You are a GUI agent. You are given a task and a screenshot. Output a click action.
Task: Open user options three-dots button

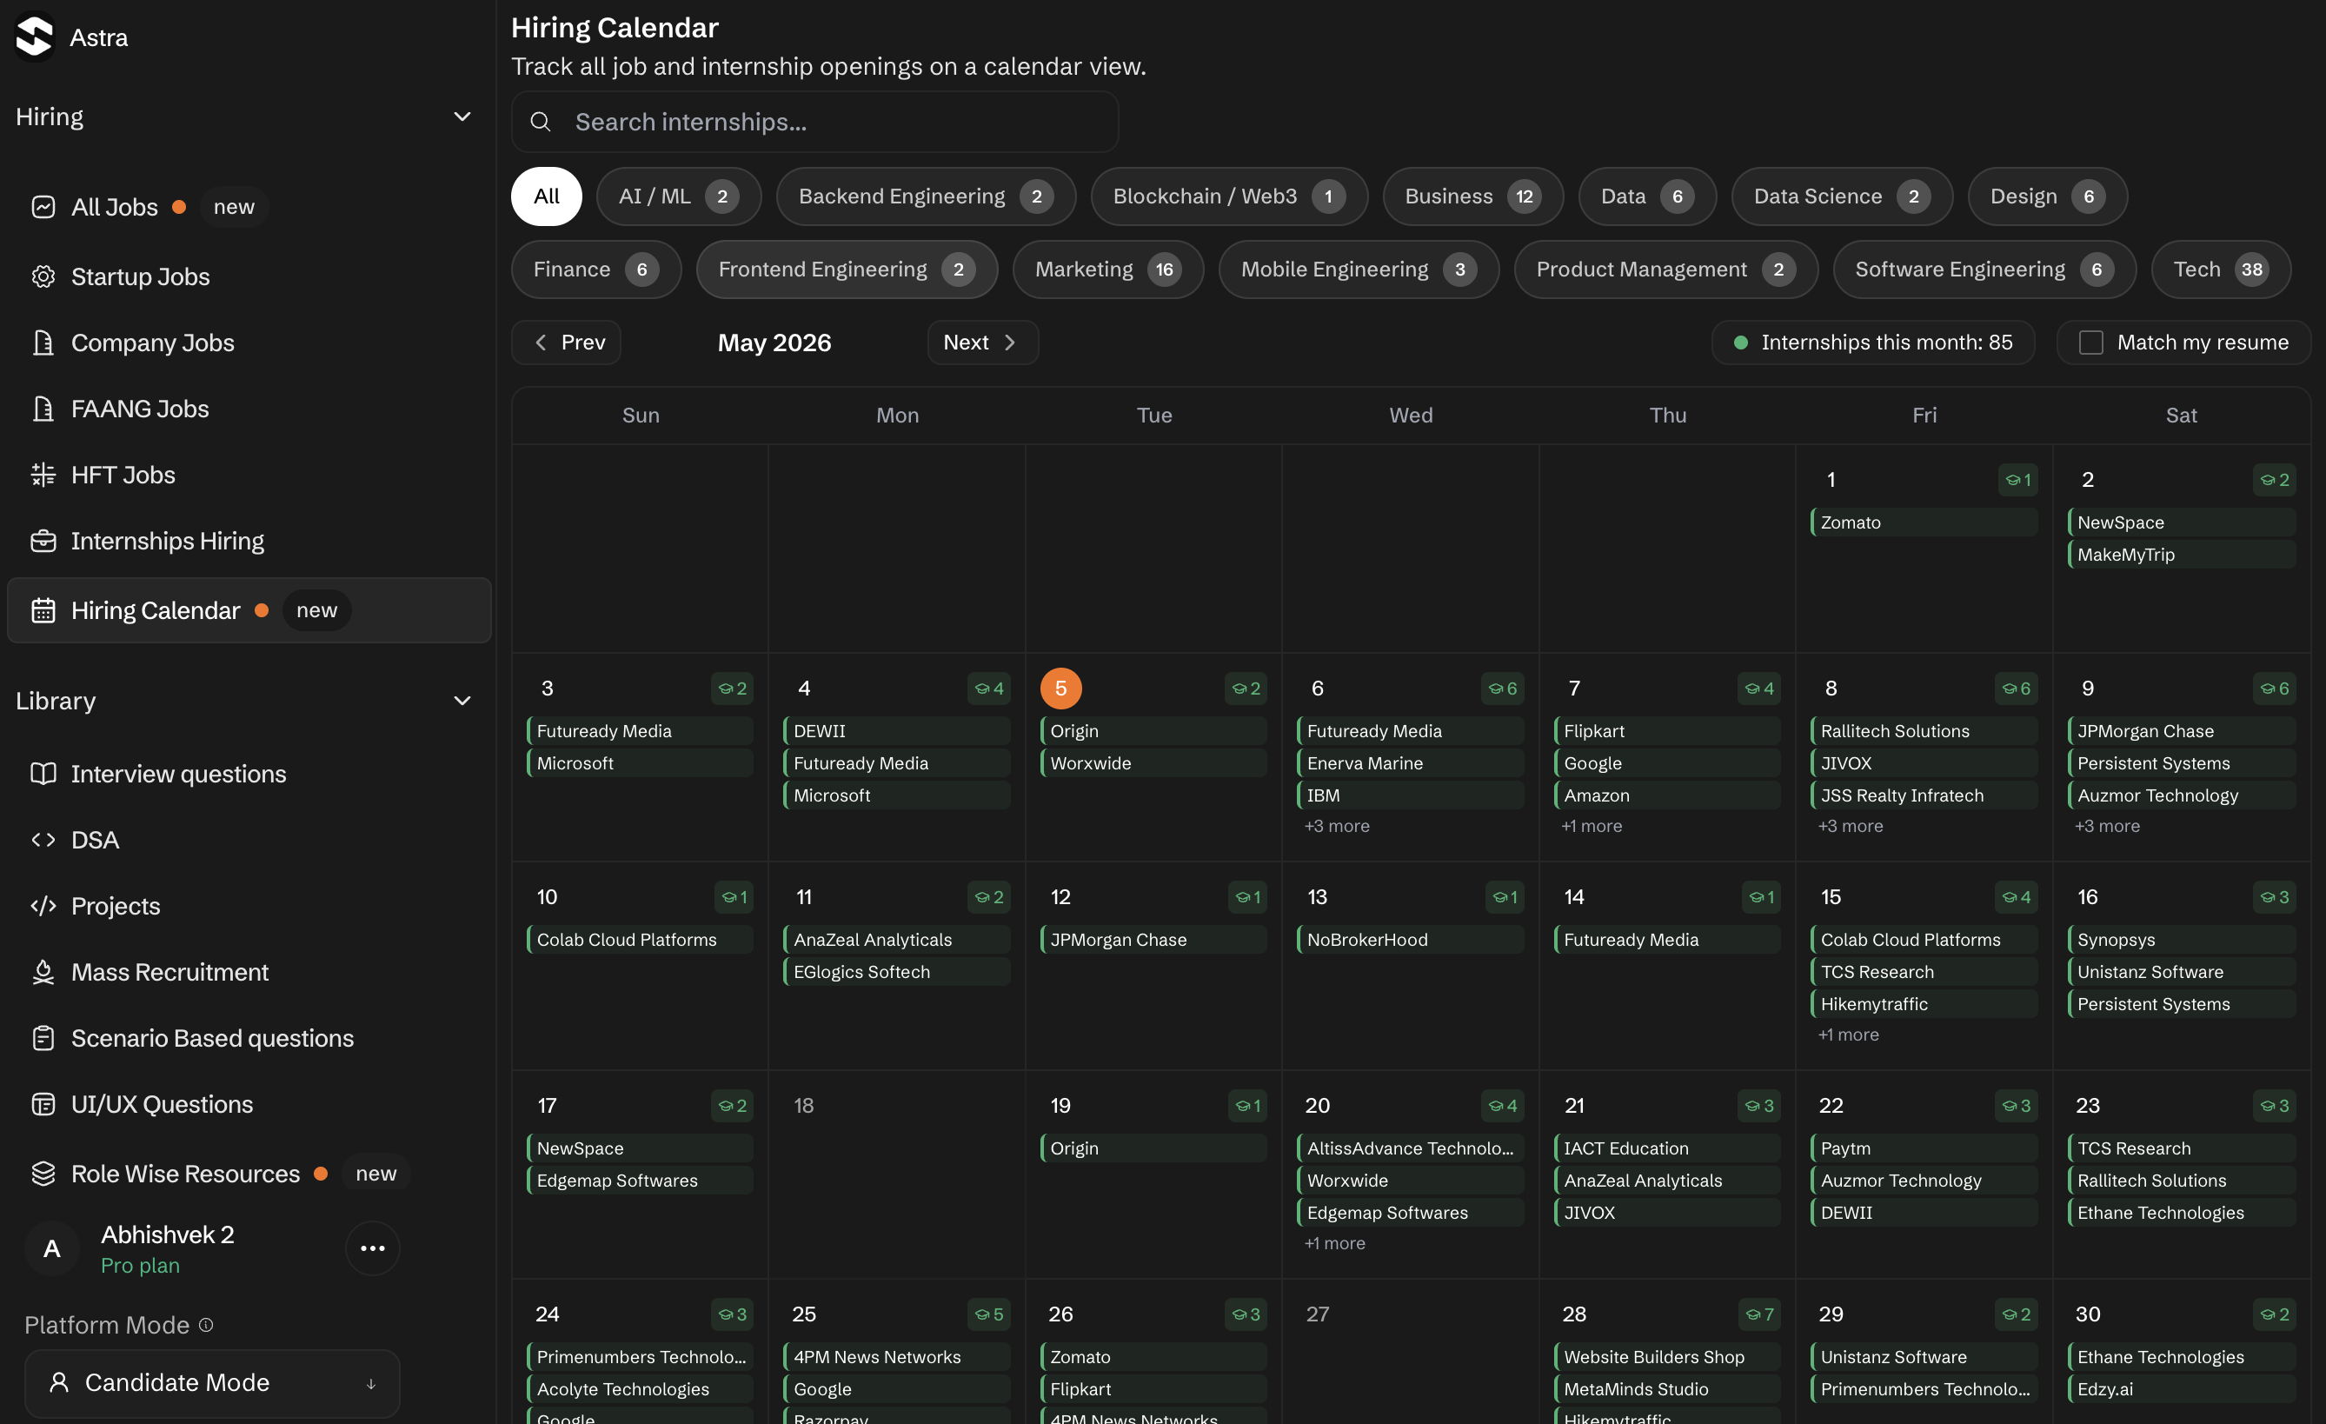click(372, 1248)
